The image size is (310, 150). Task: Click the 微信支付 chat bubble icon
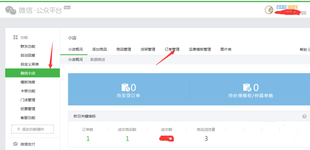pos(15,144)
